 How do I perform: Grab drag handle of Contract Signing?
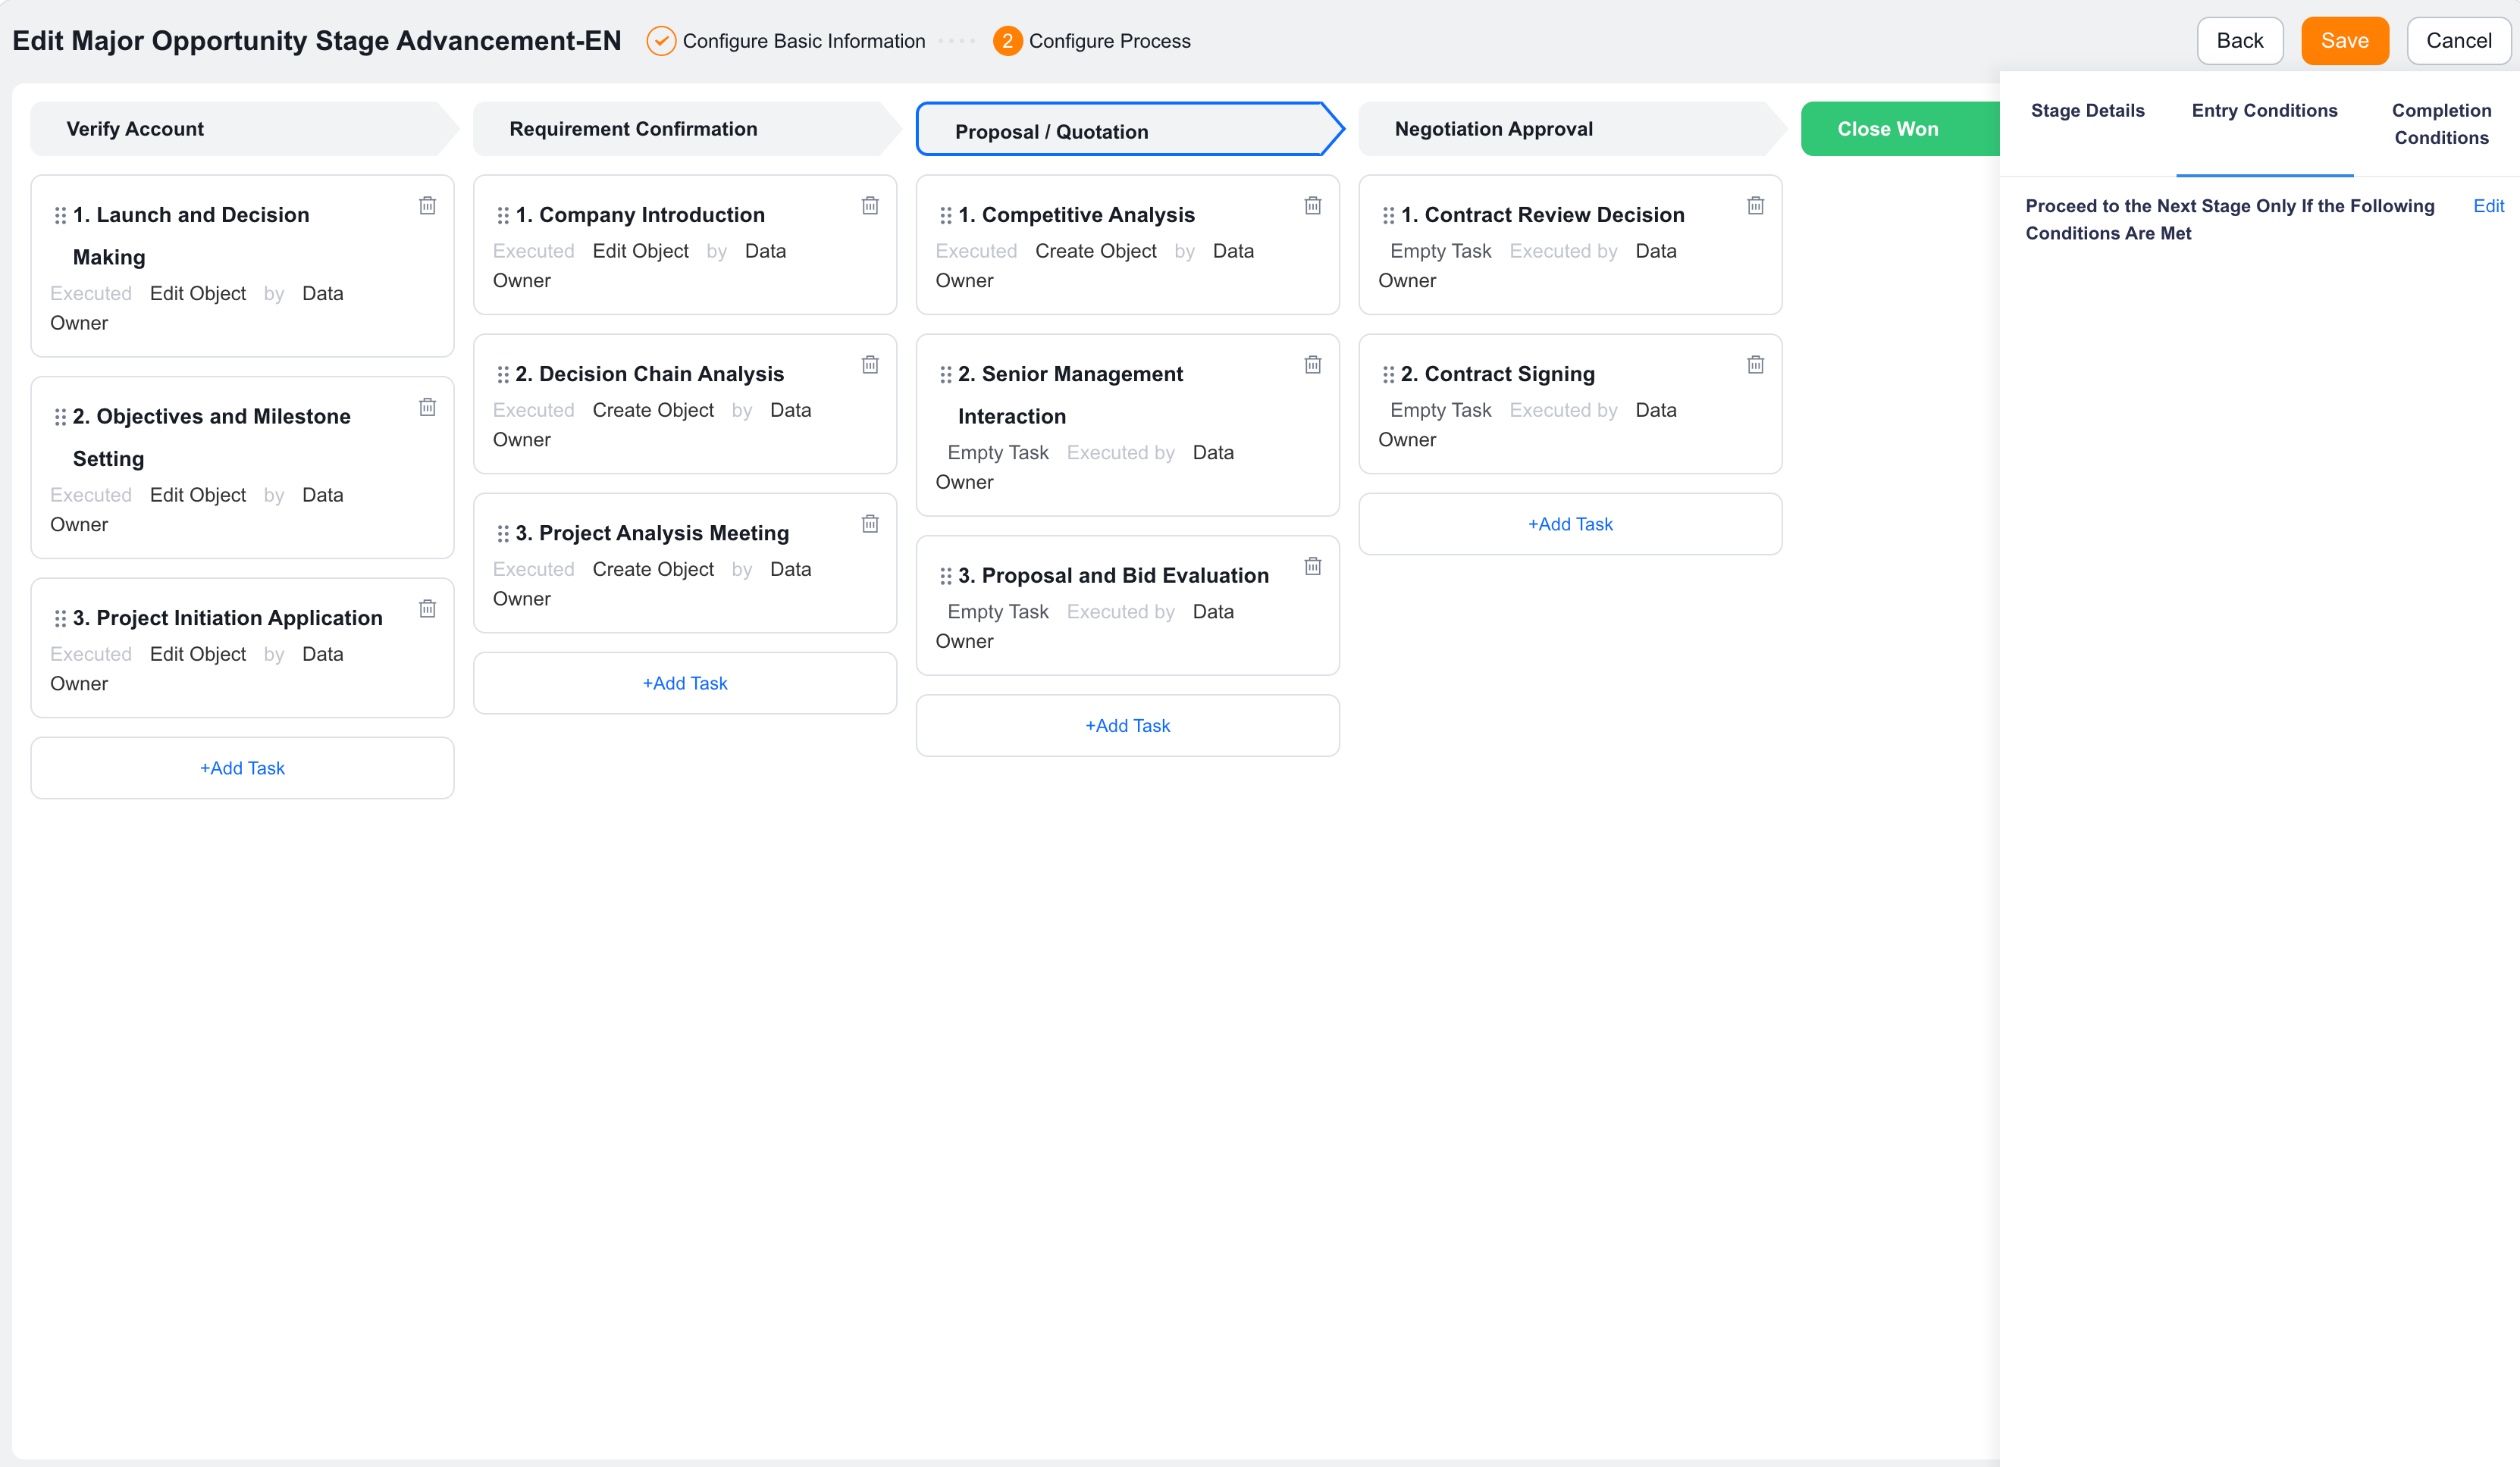[x=1388, y=375]
